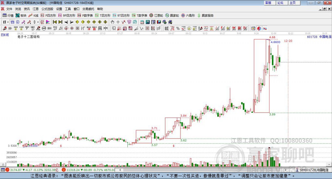332x179 pixels.
Task: Open the 六角形 hexagon tool
Action: [188, 16]
